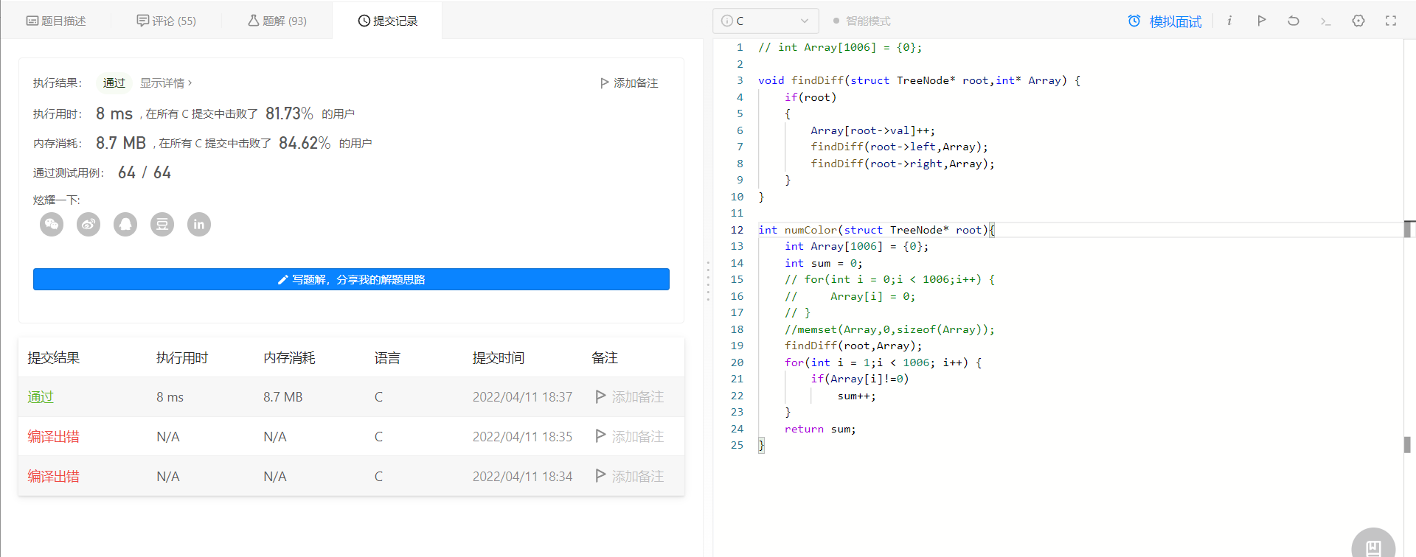Add a note to the 18:35 submission
The width and height of the screenshot is (1416, 557).
(x=630, y=436)
